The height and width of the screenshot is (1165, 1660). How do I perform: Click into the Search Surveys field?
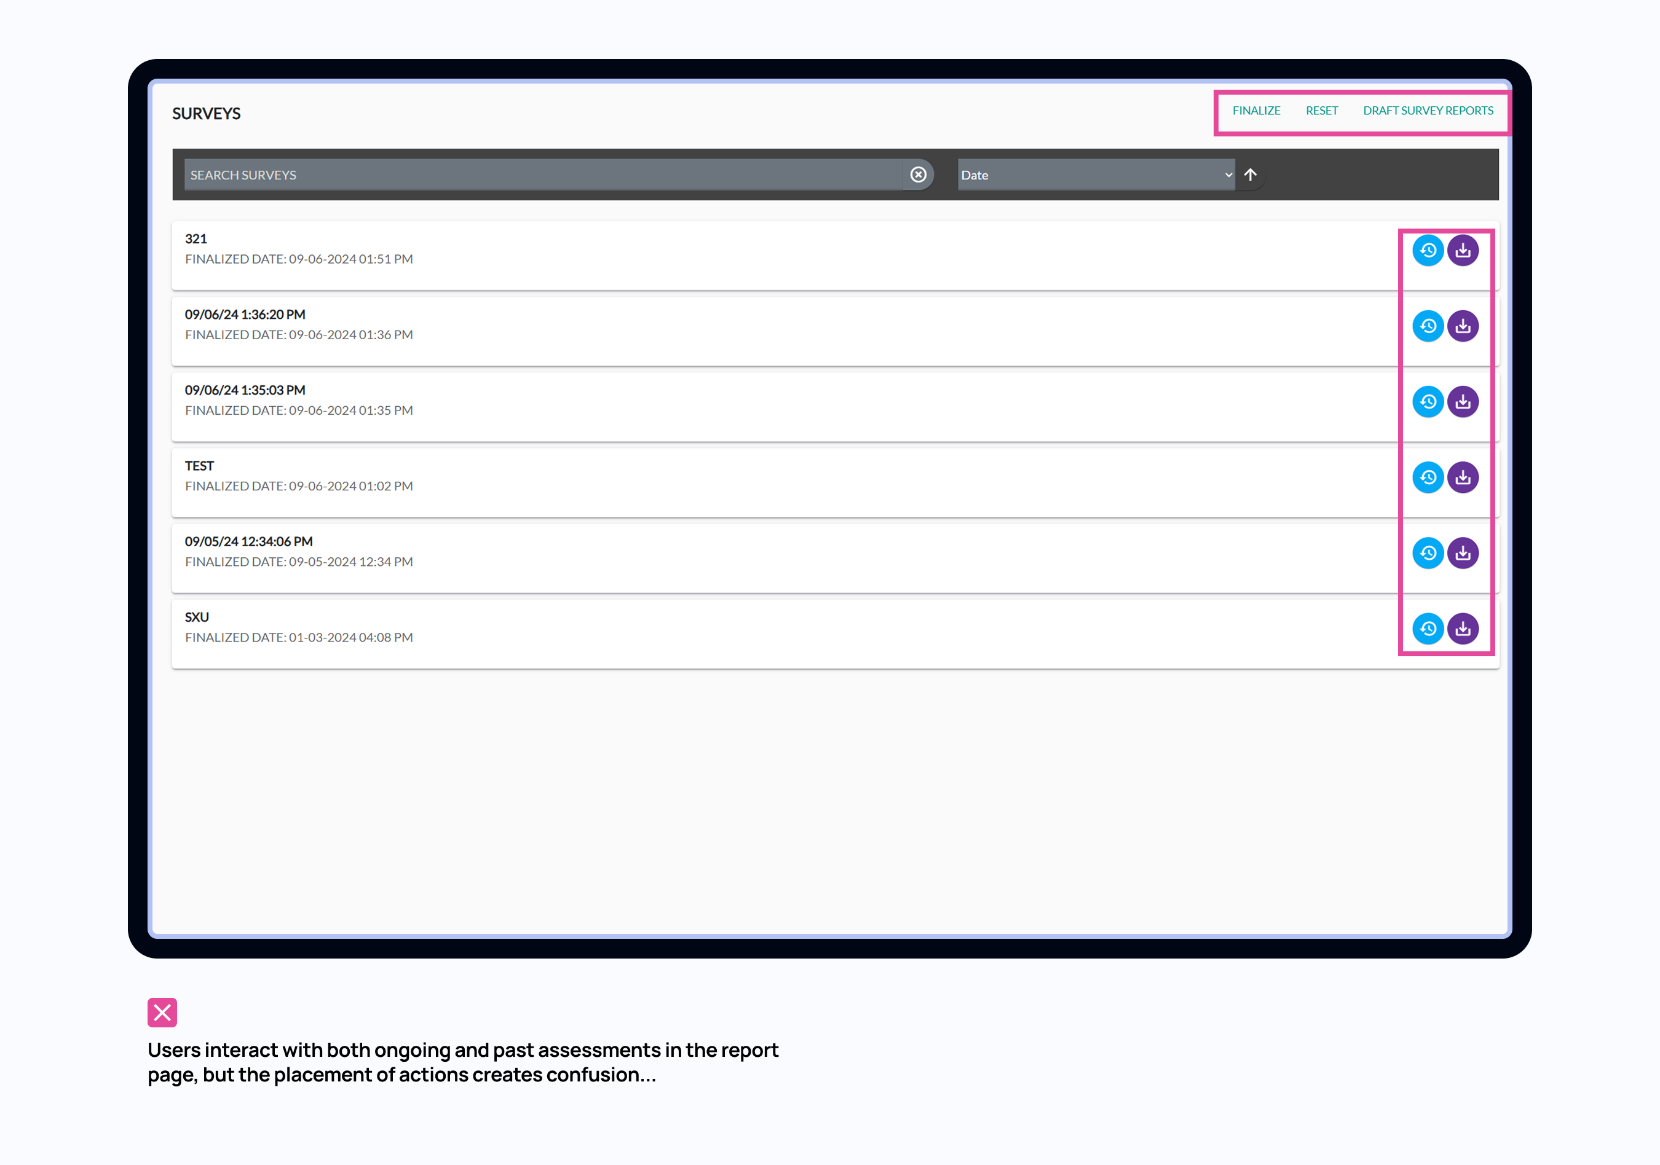542,175
